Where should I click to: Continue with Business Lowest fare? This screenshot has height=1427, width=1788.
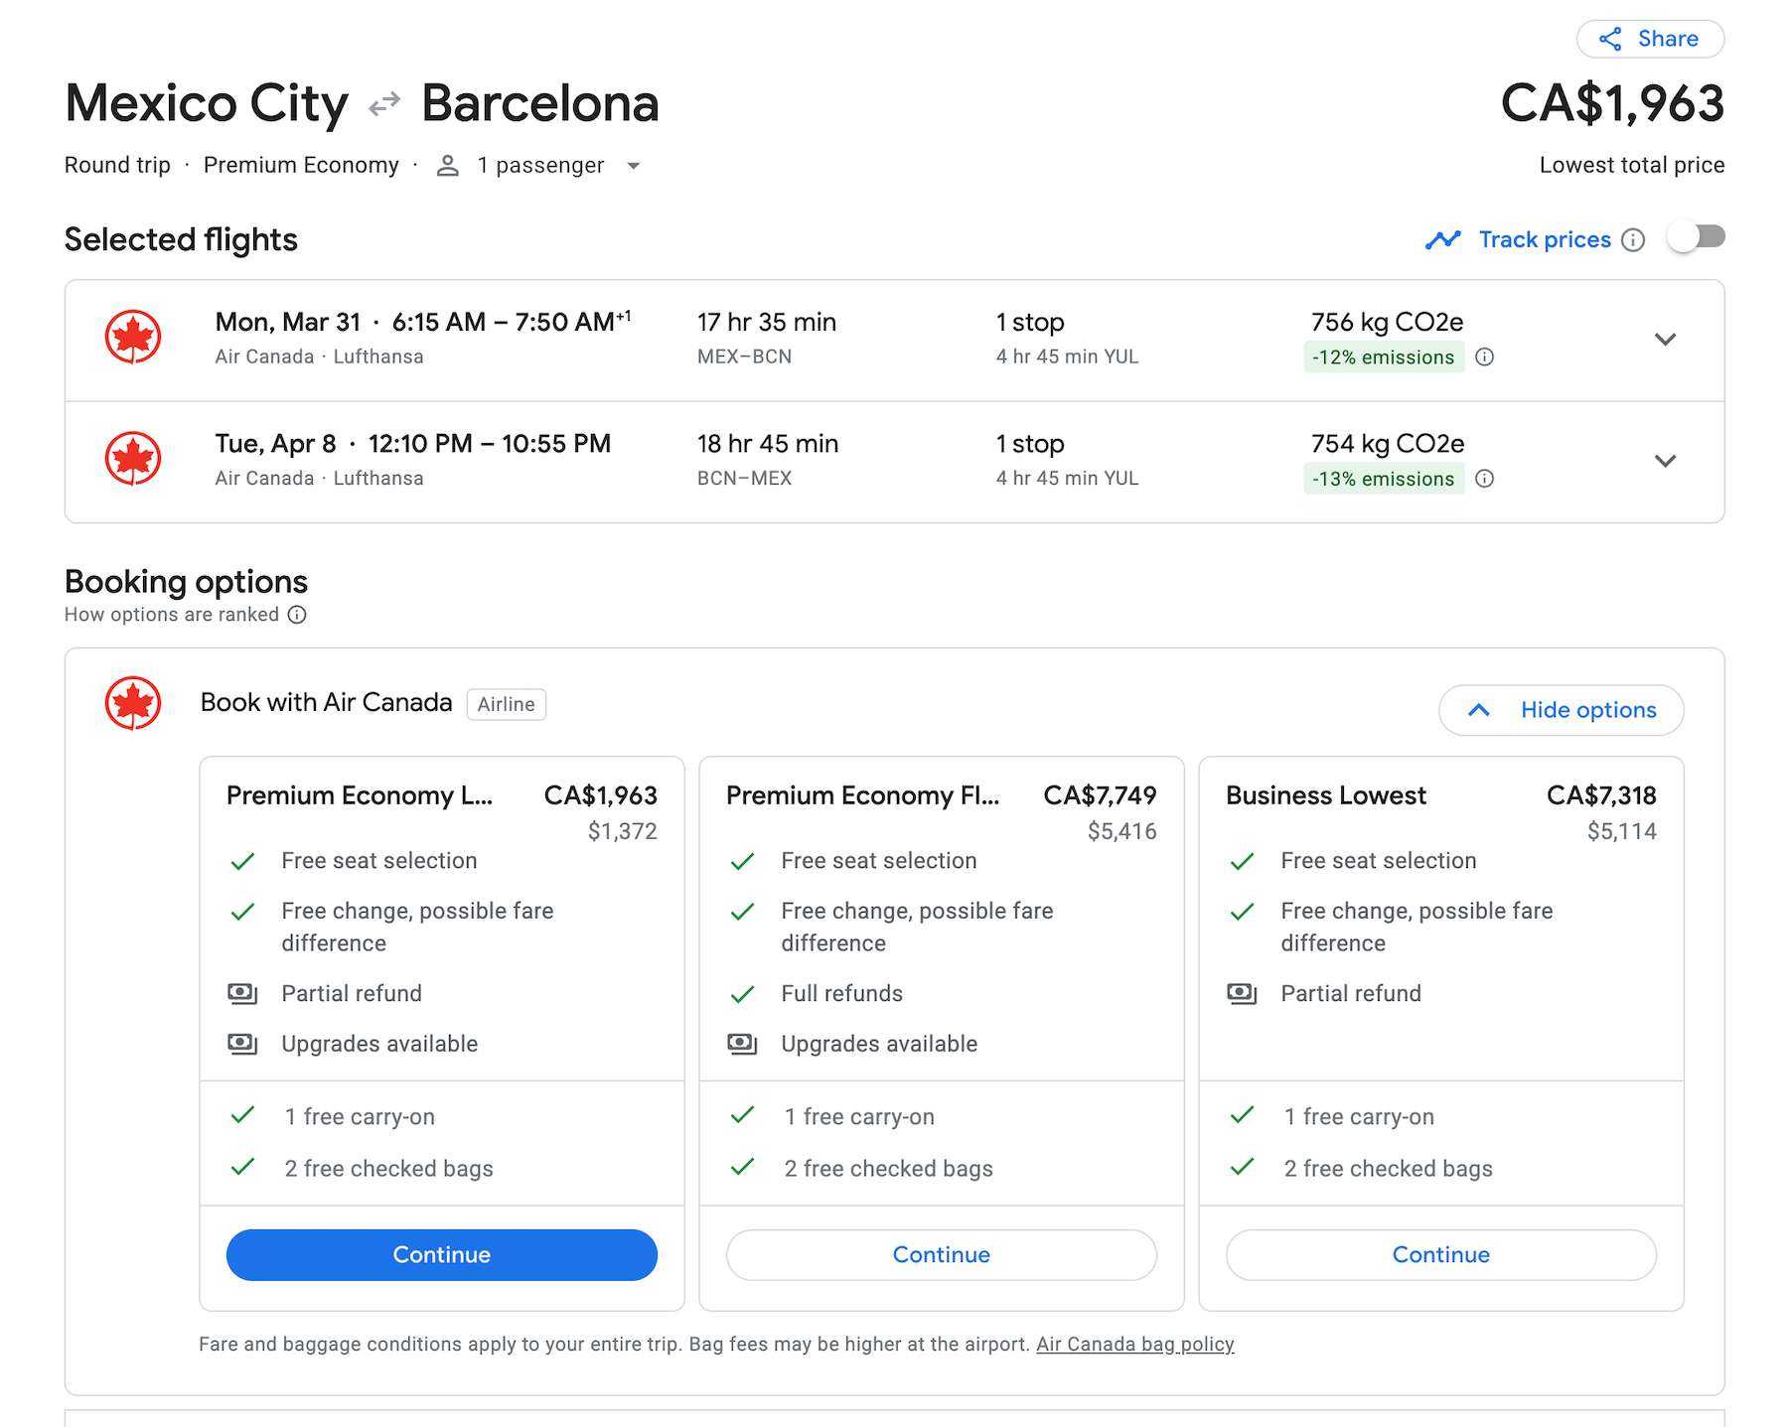coord(1441,1255)
